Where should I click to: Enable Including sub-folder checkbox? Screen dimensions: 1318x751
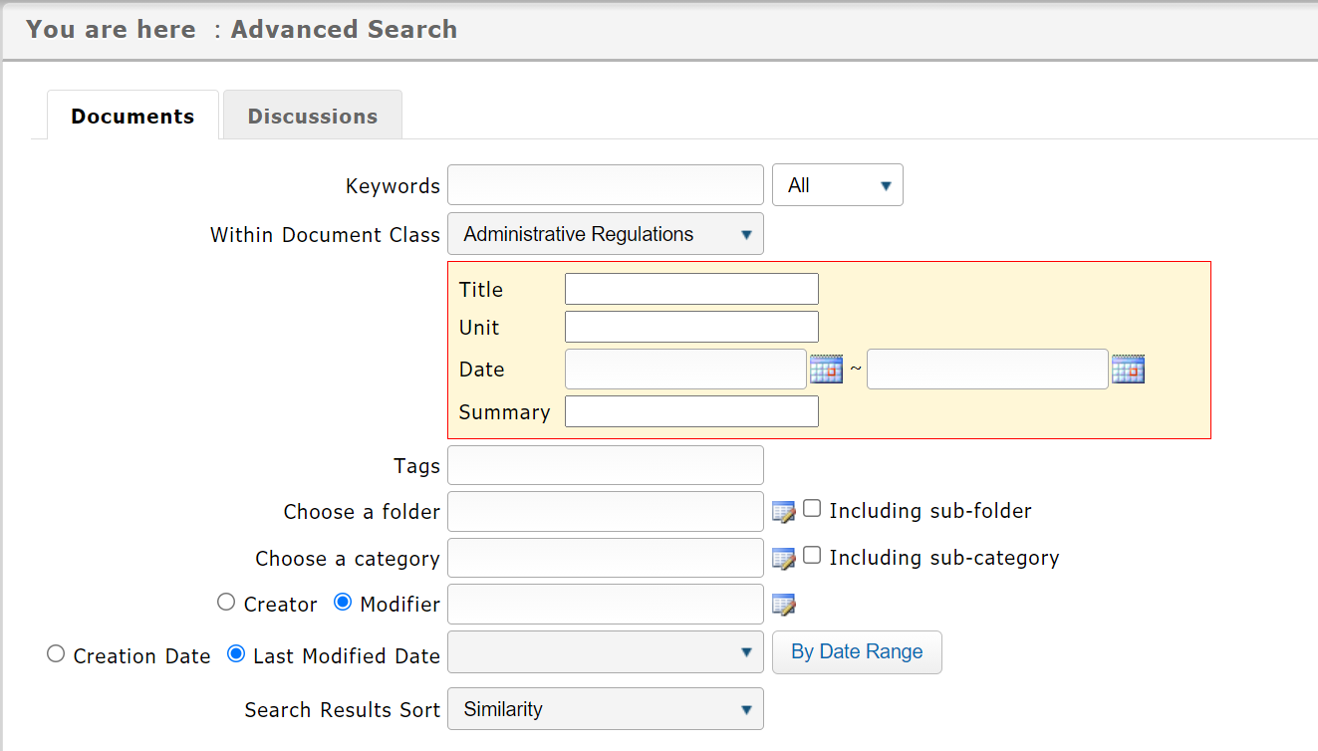click(812, 509)
